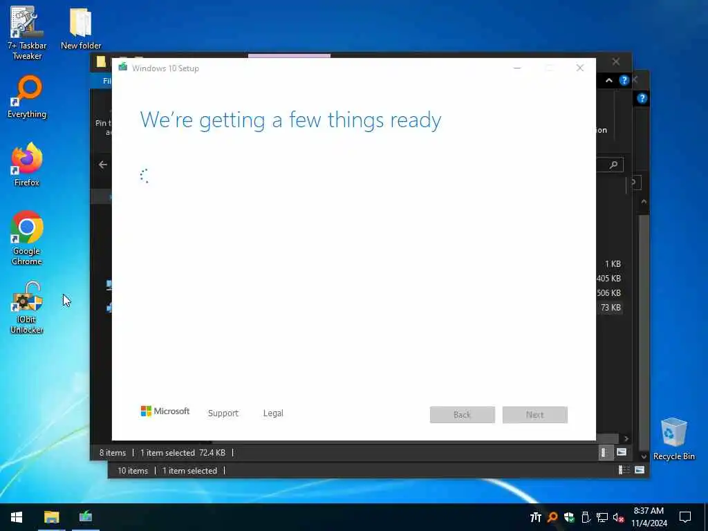
Task: Open the 7+ Taskbar Tweaker tray icon
Action: coord(536,517)
